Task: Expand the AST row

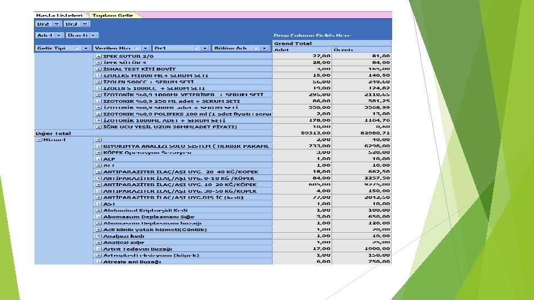Action: [98, 204]
